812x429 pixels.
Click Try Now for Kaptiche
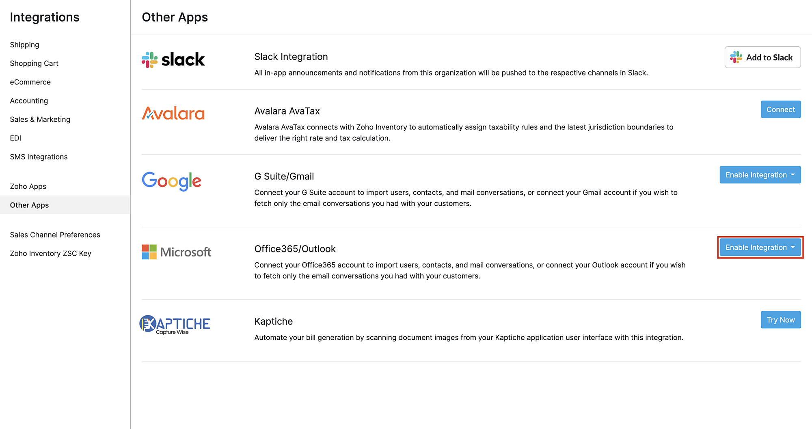click(x=780, y=320)
